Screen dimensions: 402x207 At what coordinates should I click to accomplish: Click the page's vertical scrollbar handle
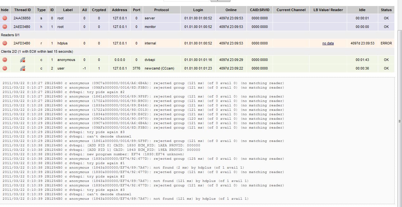(399, 121)
